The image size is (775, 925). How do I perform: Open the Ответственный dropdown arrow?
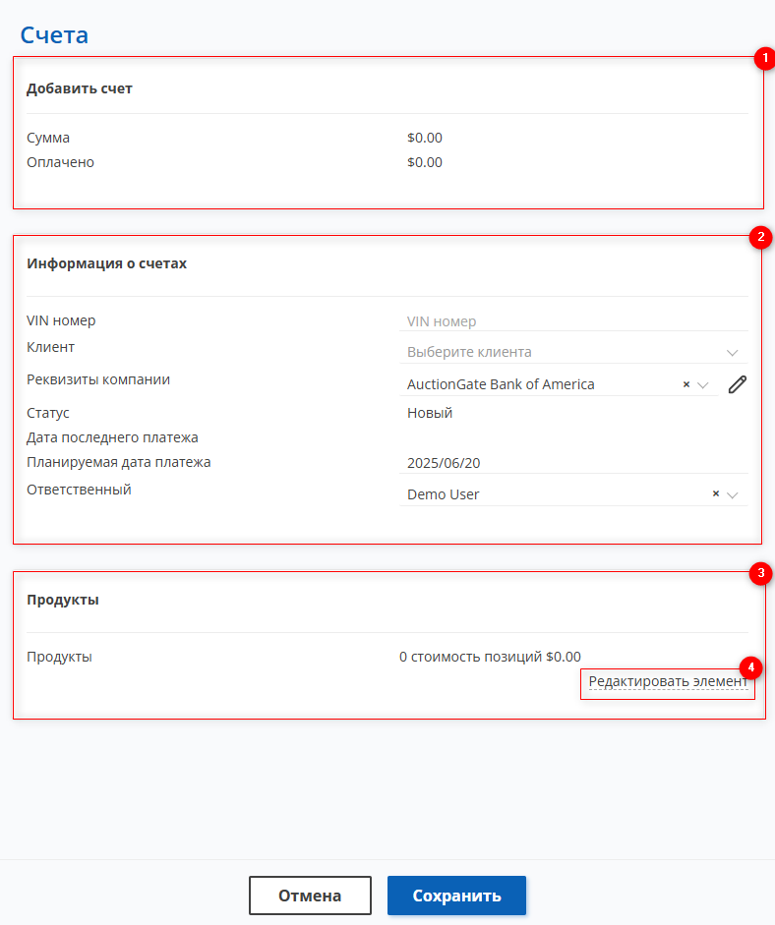coord(732,495)
